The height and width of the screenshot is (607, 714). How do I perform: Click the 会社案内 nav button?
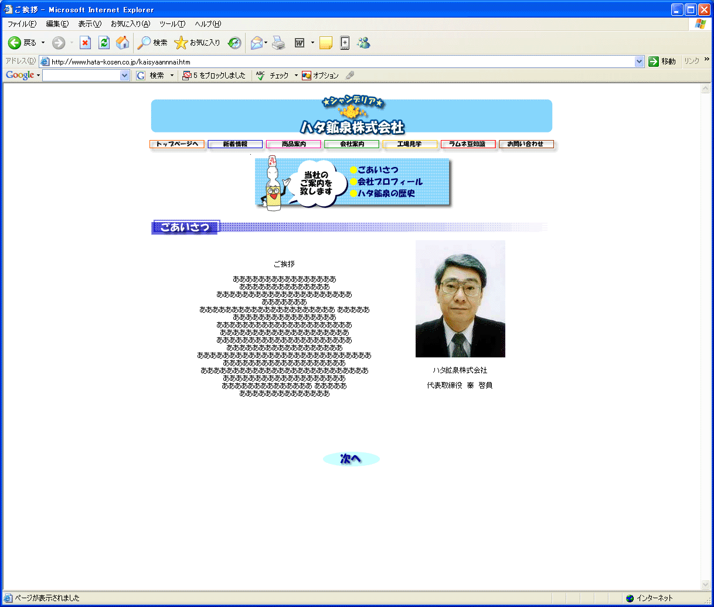(x=352, y=144)
